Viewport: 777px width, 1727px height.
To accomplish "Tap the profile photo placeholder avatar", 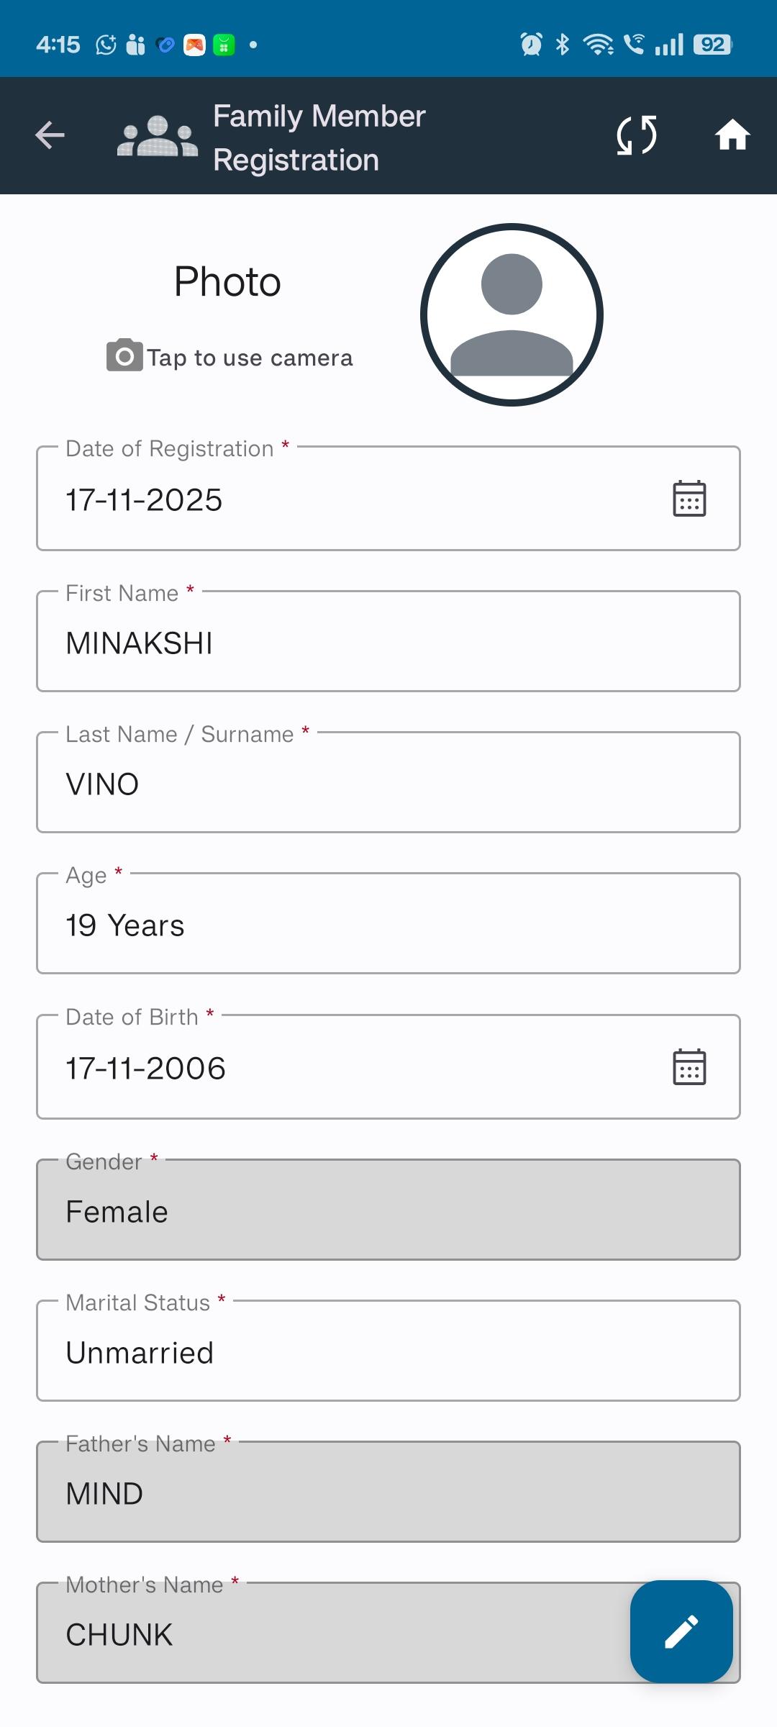I will coord(512,314).
